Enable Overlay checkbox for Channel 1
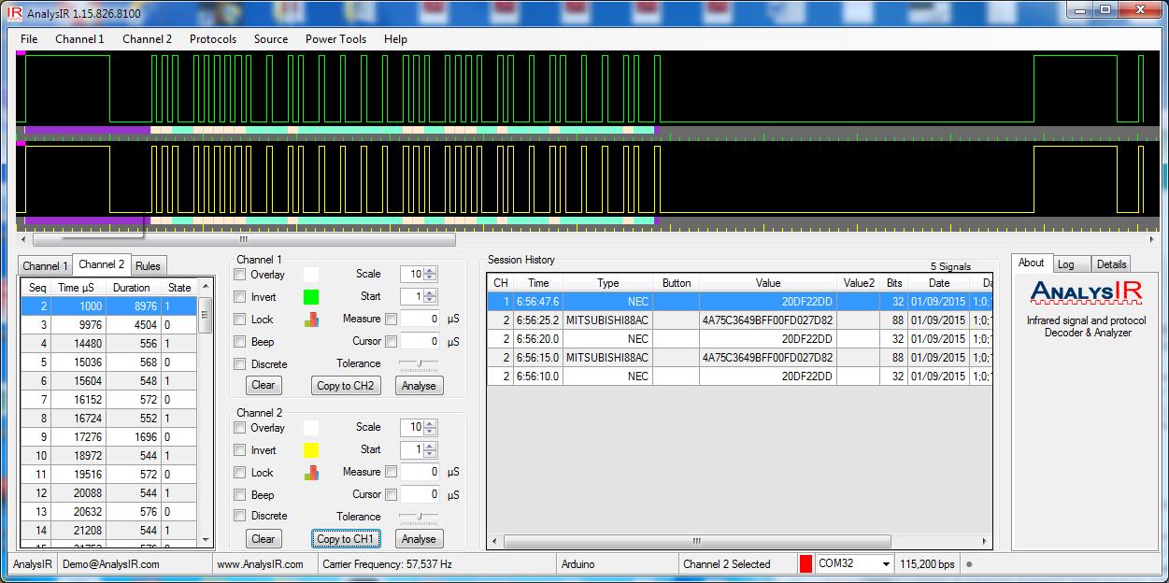This screenshot has width=1169, height=583. tap(240, 275)
